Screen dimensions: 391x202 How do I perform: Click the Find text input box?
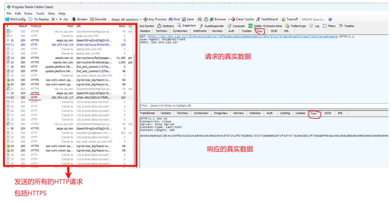(x=264, y=106)
